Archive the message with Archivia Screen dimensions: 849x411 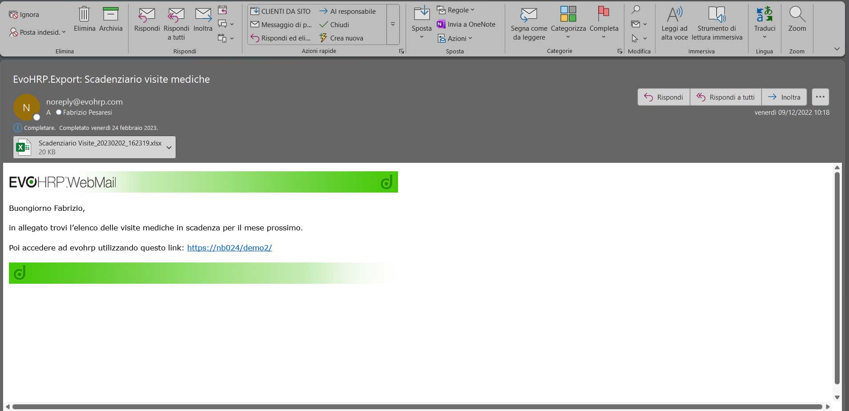coord(111,15)
